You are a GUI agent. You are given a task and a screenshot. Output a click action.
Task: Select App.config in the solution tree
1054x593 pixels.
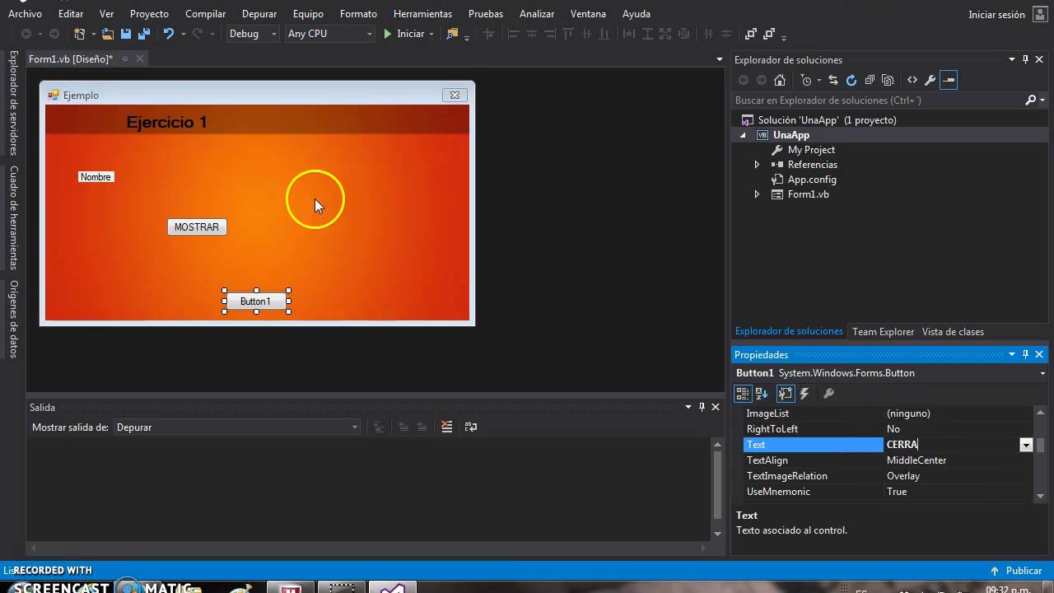[x=812, y=180]
